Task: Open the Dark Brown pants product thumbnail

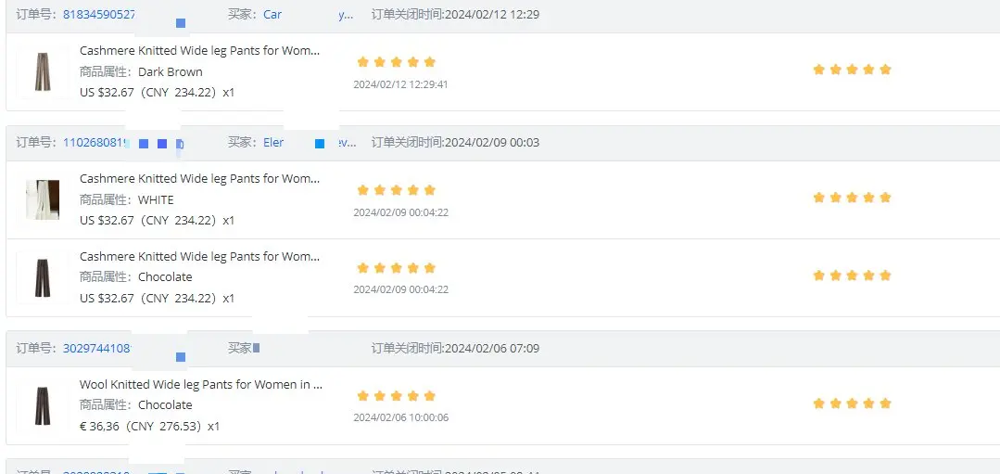Action: (43, 71)
